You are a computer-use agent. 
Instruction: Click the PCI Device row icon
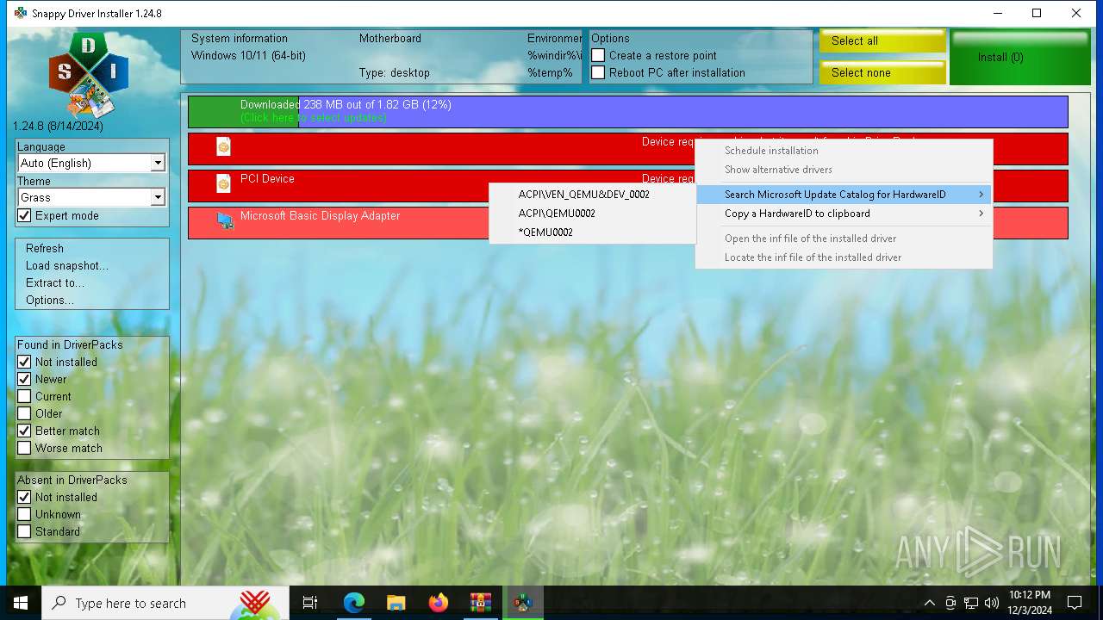pyautogui.click(x=223, y=183)
